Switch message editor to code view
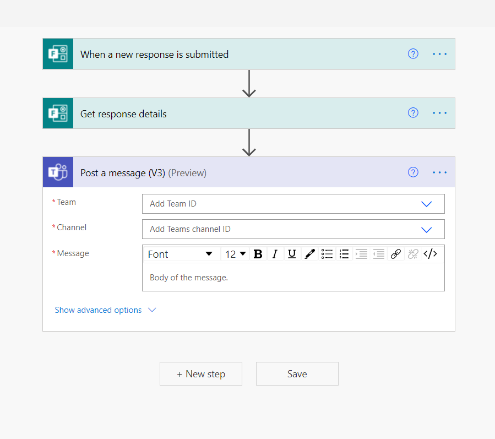Image resolution: width=495 pixels, height=439 pixels. click(x=430, y=254)
